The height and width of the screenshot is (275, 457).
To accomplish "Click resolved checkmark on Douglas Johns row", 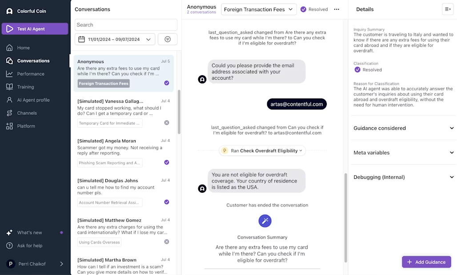I will [x=167, y=202].
